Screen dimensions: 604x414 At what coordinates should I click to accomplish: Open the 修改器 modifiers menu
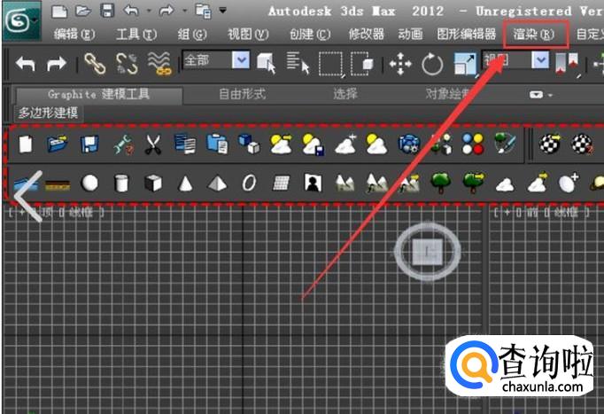(366, 35)
